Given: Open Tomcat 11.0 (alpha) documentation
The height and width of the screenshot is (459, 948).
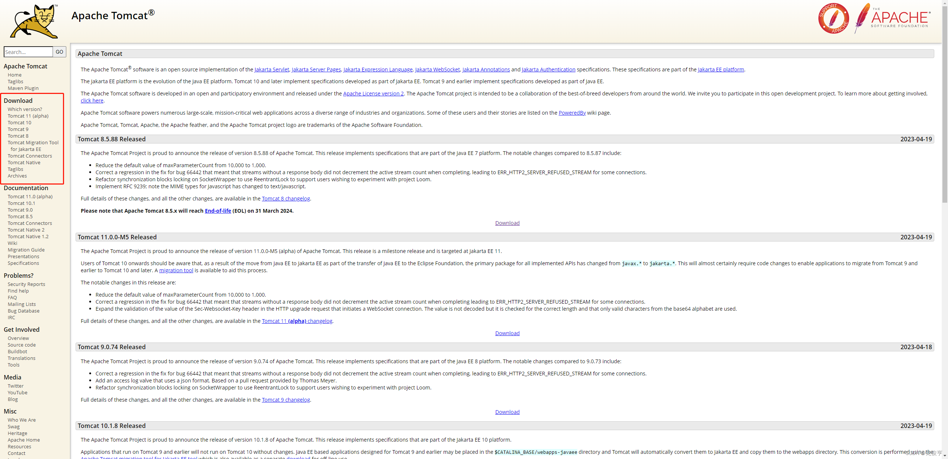Looking at the screenshot, I should [30, 196].
